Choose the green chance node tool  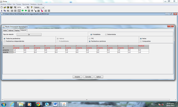coord(23,11)
